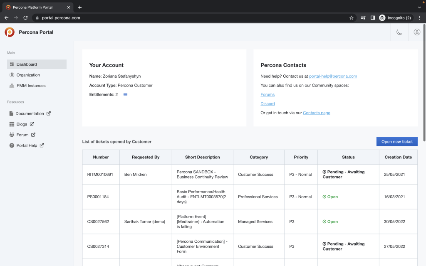Open Documentation resource link
The image size is (426, 266).
pyautogui.click(x=30, y=113)
